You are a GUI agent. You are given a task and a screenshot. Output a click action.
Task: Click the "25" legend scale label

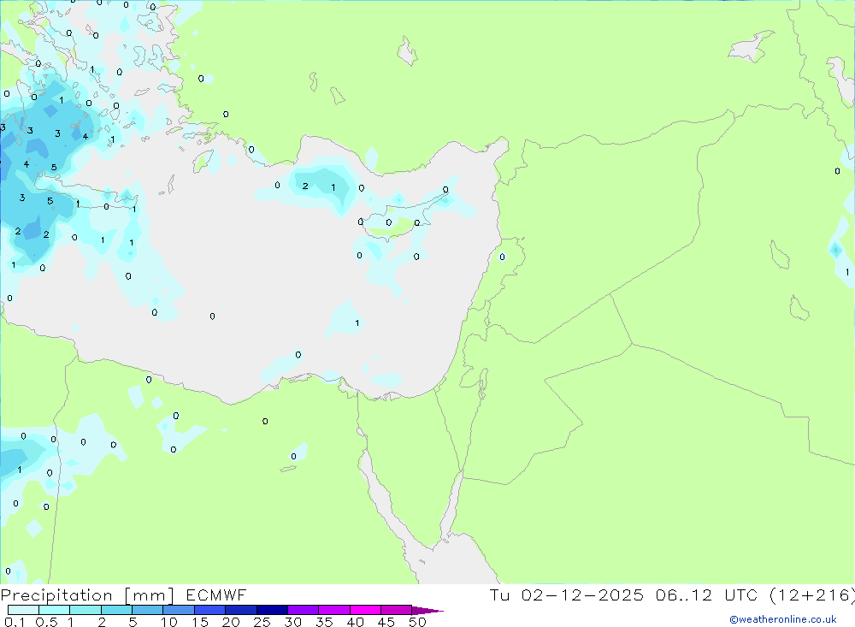coord(262,622)
